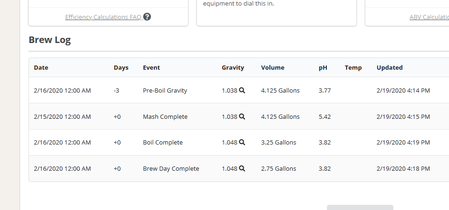Click the Temp column header
Screen dimensions: 449x210
(x=353, y=67)
